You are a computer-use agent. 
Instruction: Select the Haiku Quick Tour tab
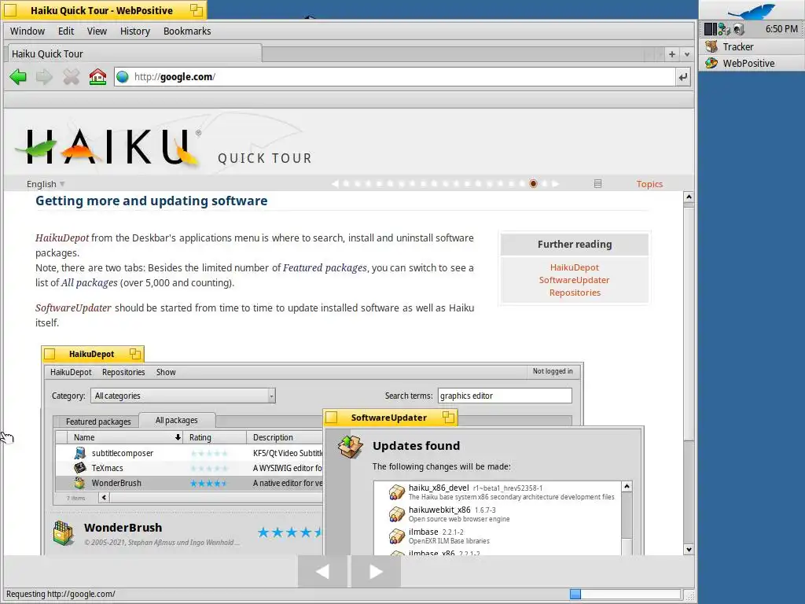tap(134, 53)
